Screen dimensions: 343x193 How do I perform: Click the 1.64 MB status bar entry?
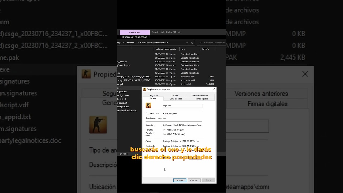122,154
